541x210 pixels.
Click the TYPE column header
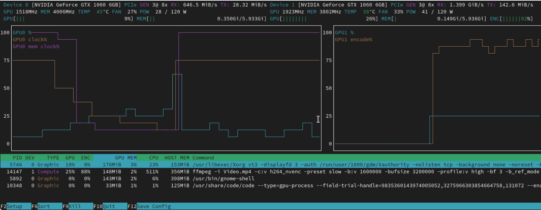pyautogui.click(x=53, y=158)
